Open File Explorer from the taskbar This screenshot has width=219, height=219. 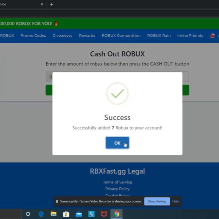point(54,214)
